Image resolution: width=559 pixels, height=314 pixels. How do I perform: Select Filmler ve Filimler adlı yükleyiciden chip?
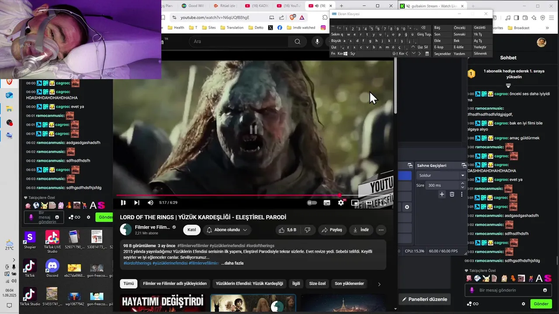click(x=175, y=283)
